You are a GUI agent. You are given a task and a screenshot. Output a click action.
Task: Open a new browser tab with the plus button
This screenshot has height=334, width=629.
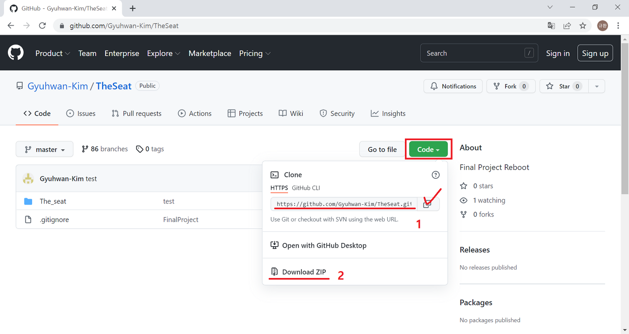(x=133, y=8)
